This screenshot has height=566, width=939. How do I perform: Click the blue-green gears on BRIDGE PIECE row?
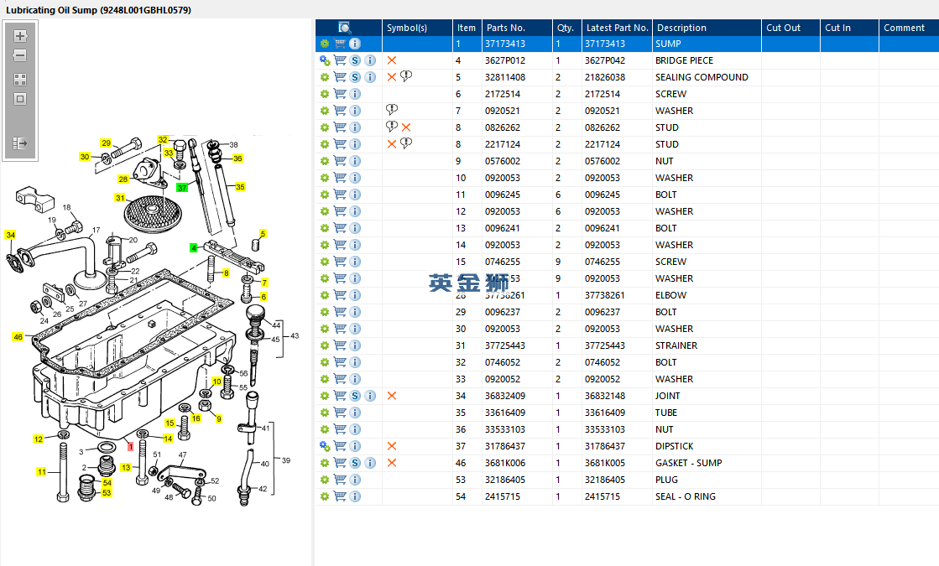tap(325, 60)
